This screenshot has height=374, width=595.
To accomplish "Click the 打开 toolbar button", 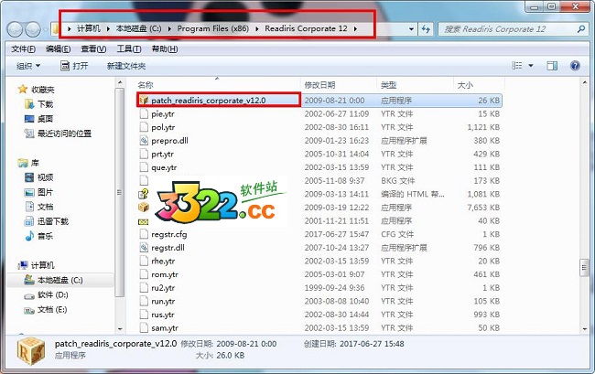I will (x=74, y=66).
